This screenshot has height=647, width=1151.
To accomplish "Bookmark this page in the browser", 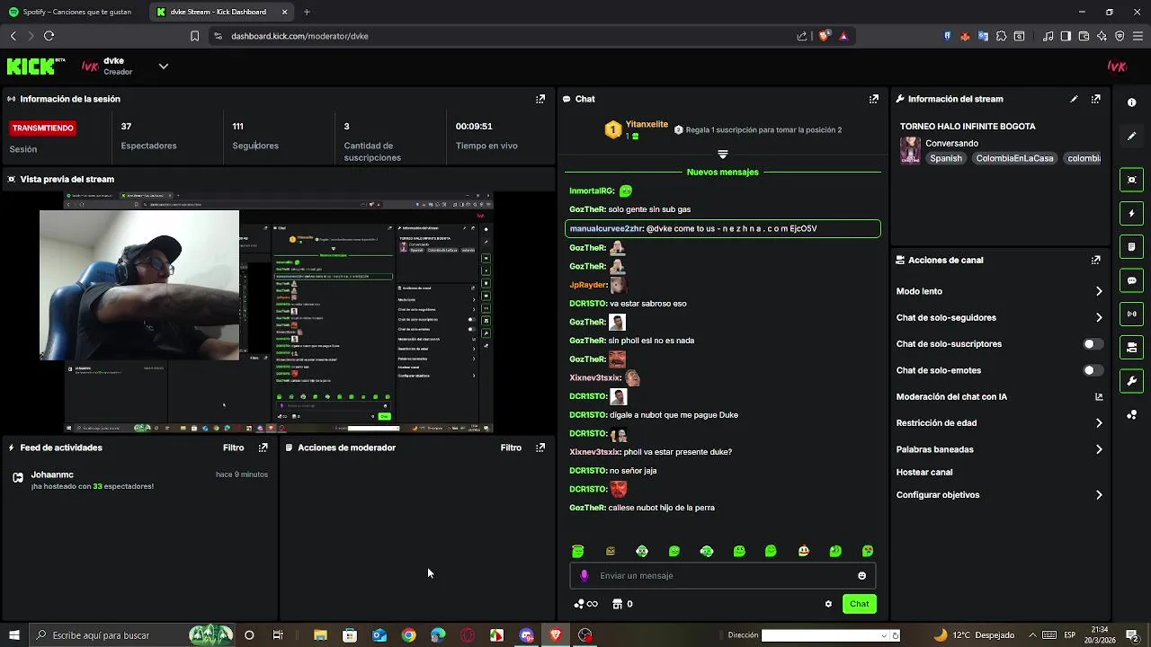I will tap(194, 36).
